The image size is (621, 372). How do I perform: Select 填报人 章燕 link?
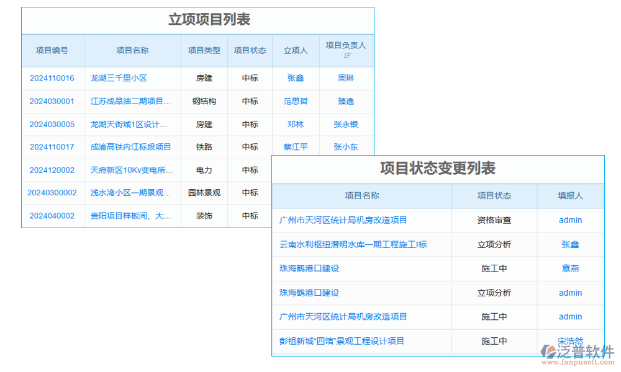coord(570,268)
